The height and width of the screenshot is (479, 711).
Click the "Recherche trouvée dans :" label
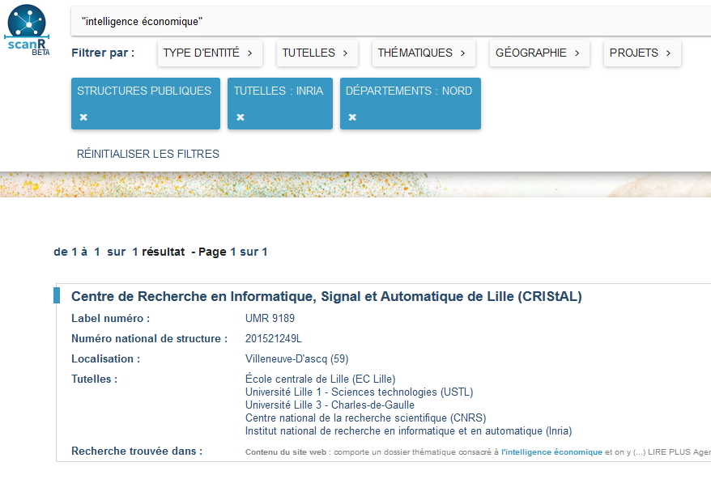pos(137,451)
